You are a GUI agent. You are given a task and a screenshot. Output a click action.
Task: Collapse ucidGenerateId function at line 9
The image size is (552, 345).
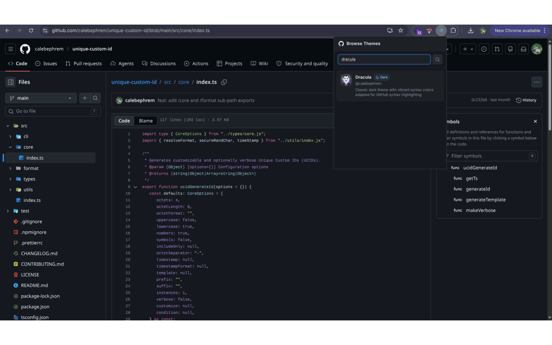(x=135, y=187)
